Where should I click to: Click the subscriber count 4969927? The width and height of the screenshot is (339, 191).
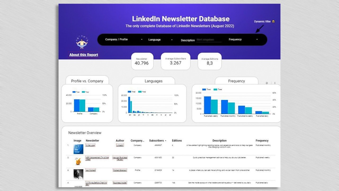click(x=158, y=145)
